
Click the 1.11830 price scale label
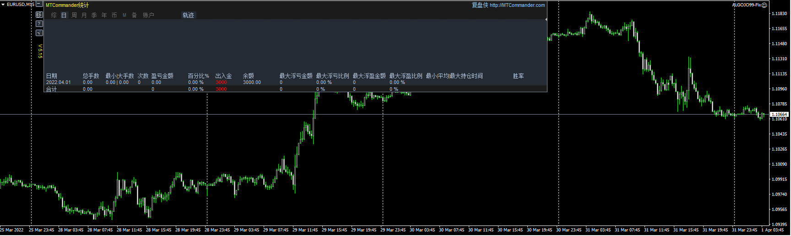pyautogui.click(x=779, y=14)
